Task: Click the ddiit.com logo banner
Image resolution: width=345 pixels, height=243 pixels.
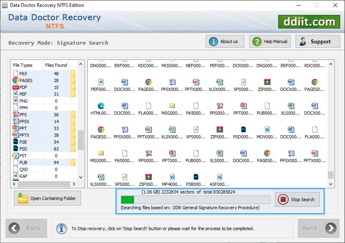Action: point(309,22)
